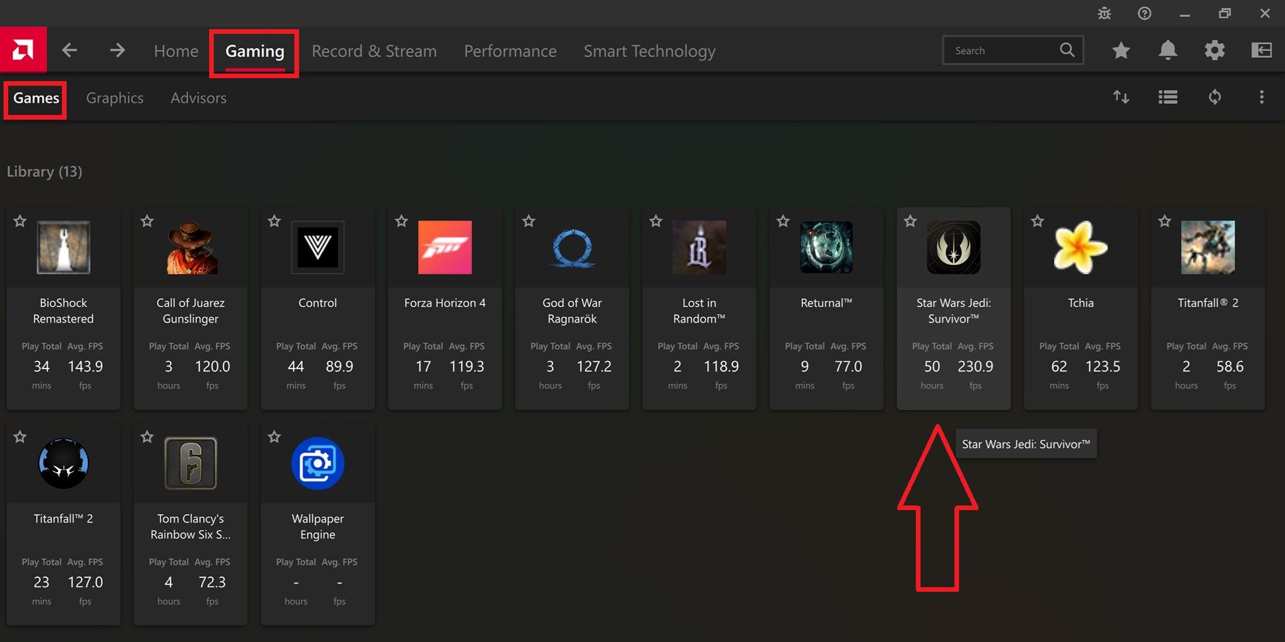Image resolution: width=1285 pixels, height=642 pixels.
Task: Favorite BioShock Remastered with its star
Action: [x=20, y=221]
